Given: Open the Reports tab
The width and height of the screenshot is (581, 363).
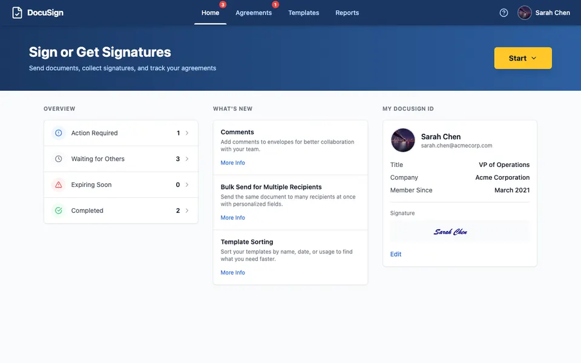Looking at the screenshot, I should click(x=347, y=13).
